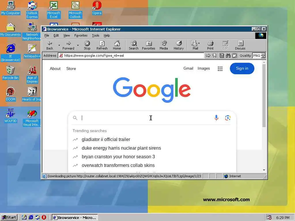Screen dimensions: 295x221
Task: Open the Tools menu
Action: pyautogui.click(x=96, y=35)
